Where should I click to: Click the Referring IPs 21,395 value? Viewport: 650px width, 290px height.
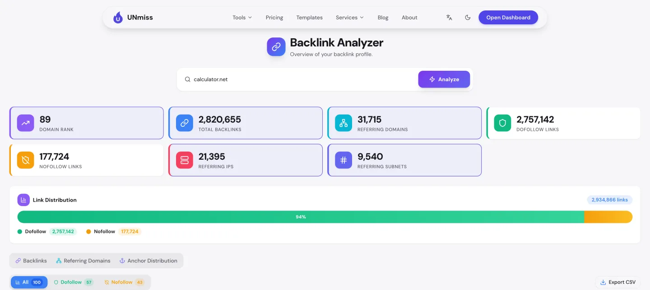pos(212,157)
